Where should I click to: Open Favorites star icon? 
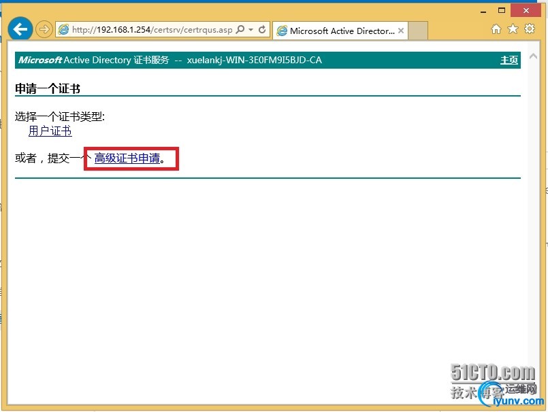coord(513,29)
